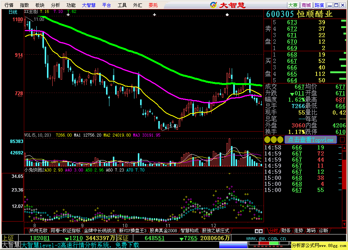Select the 股典真金2008 tab
Image resolution: width=348 pixels, height=250 pixels.
click(x=163, y=231)
